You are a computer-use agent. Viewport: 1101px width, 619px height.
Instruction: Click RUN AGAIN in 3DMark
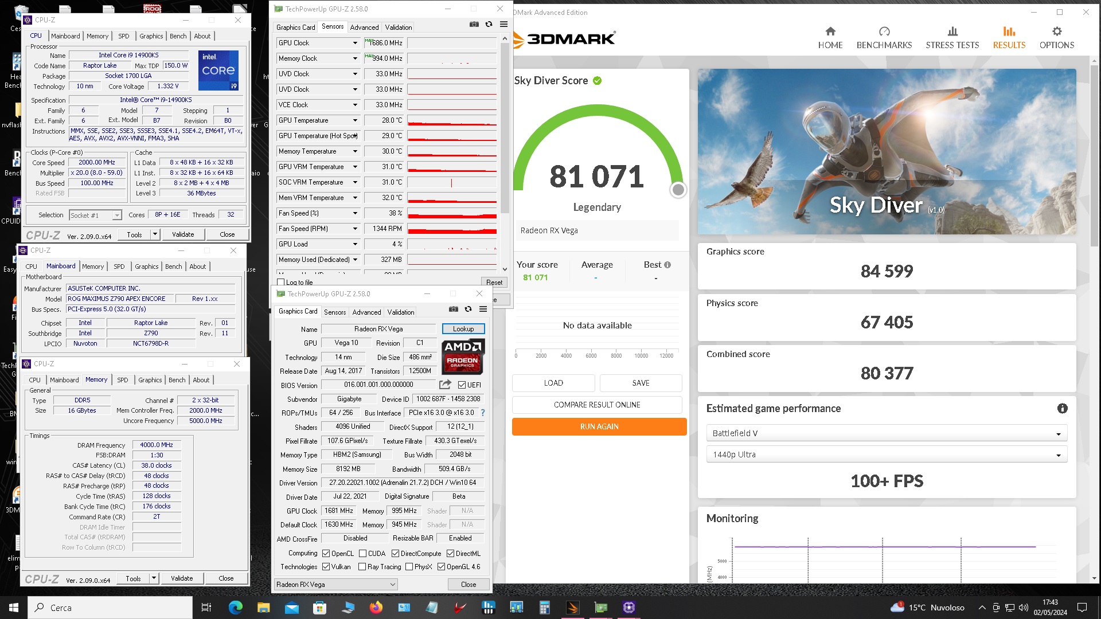pos(599,426)
